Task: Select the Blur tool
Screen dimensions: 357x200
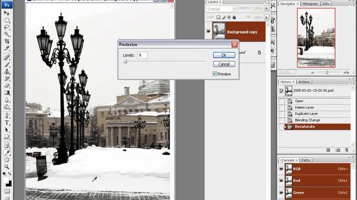Action: pos(7,100)
